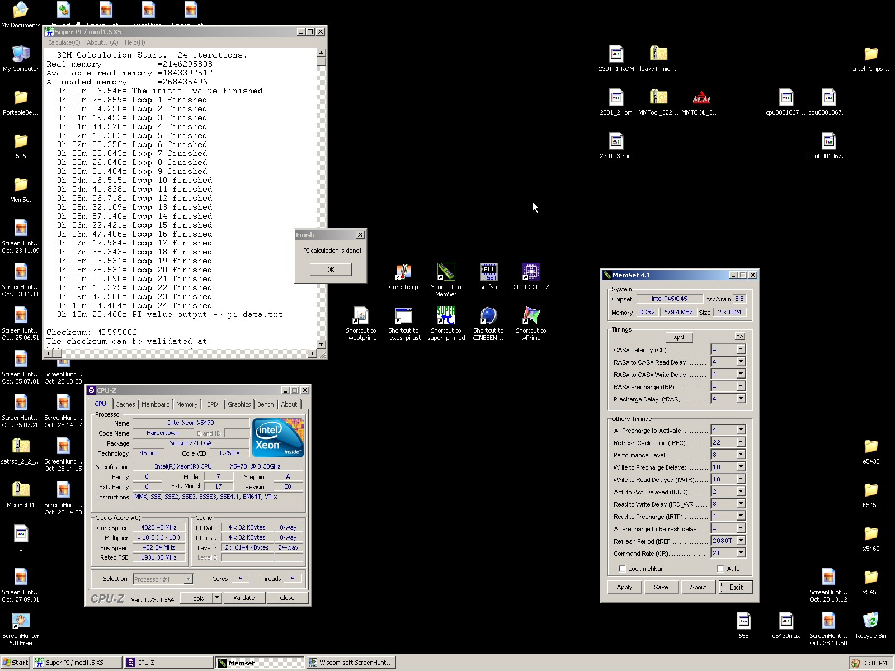Select Shortcut to hwbotprime icon

tap(361, 324)
